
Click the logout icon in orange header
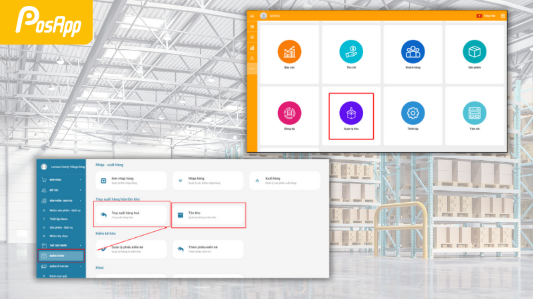coord(503,15)
